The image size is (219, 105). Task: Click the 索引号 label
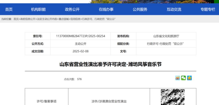point(38,36)
